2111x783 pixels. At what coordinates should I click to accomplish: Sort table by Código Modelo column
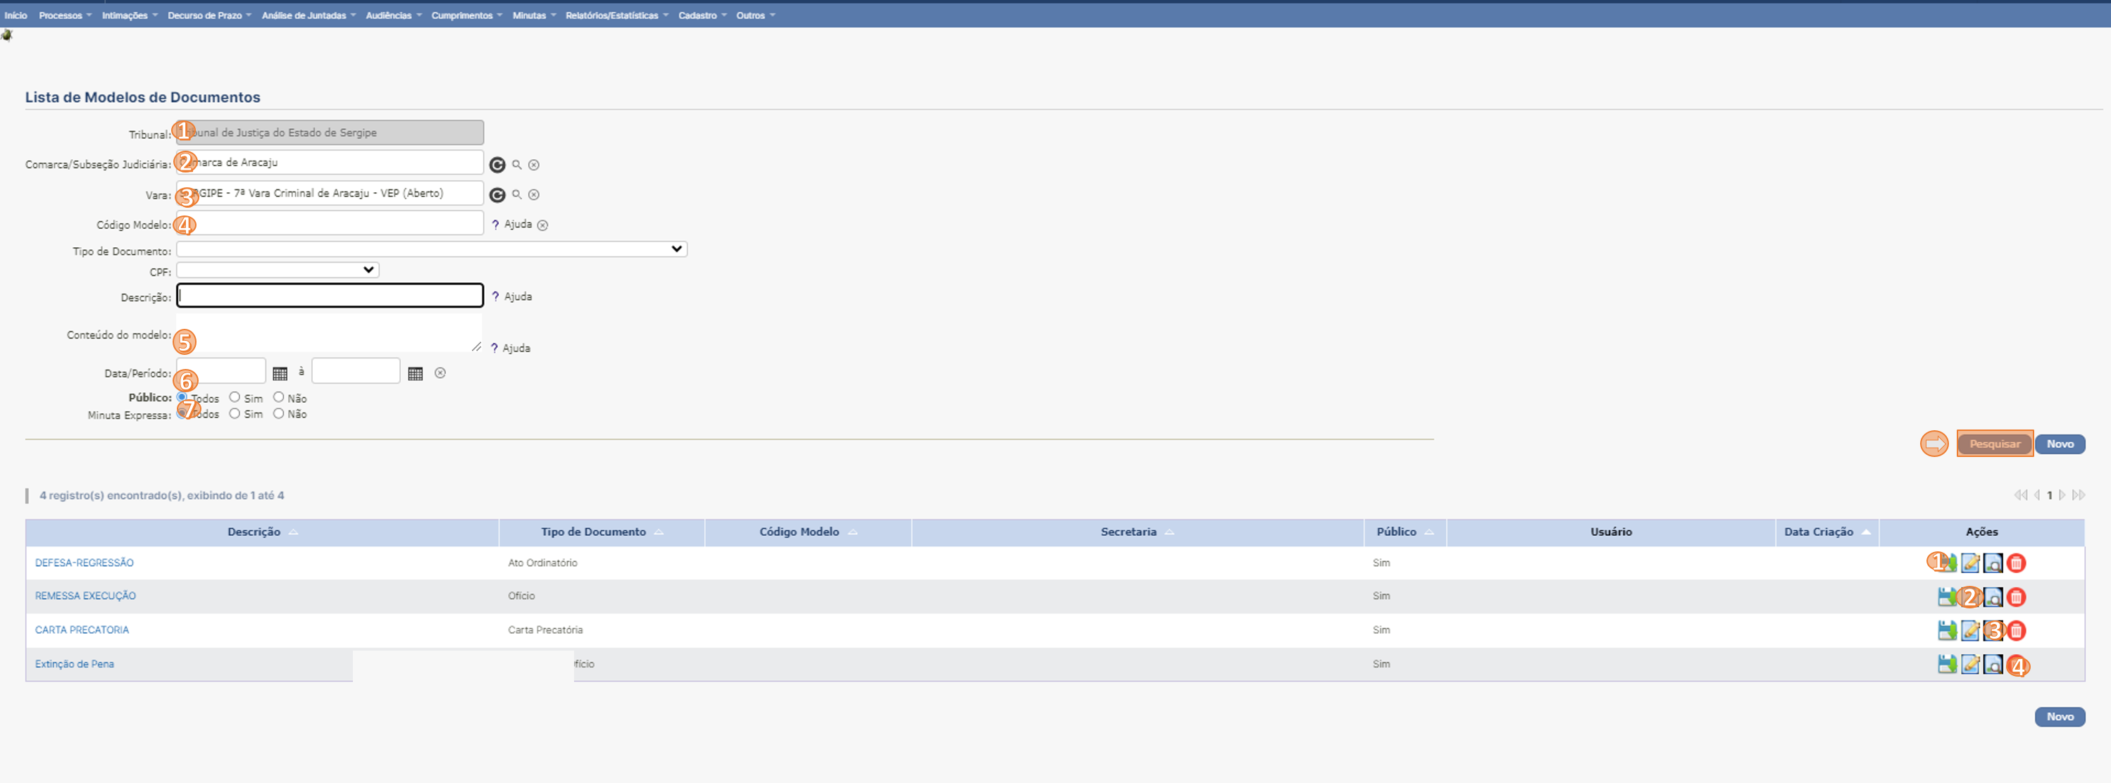coord(808,532)
